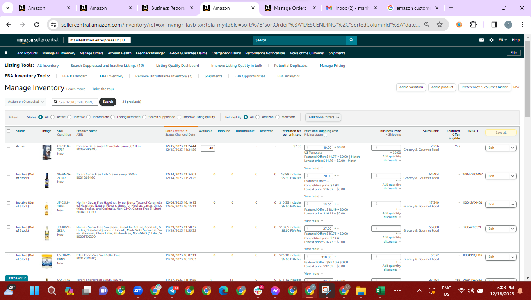The width and height of the screenshot is (531, 300).
Task: Close the Feedback tab with its X
Action: coord(25,278)
